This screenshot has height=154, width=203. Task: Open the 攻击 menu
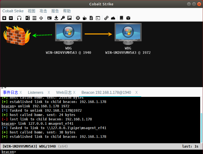pyautogui.click(x=43, y=11)
